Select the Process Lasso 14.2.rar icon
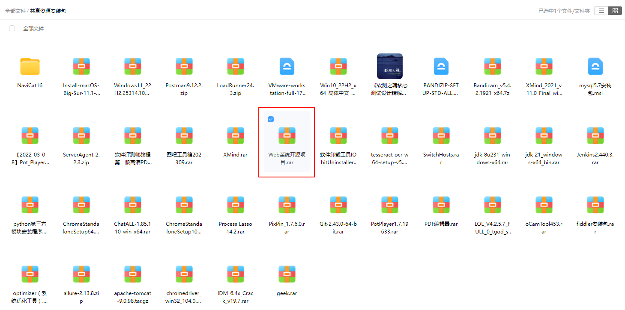Viewport: 625px width, 310px height. (236, 205)
